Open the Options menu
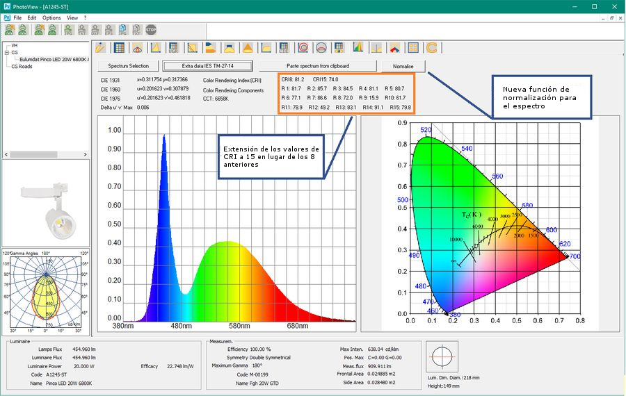 coord(51,17)
